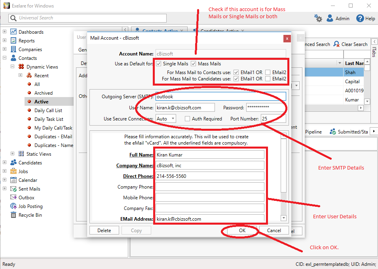Screen dimensions: 378x269
Task: Click the Submitted/Sta tab icon
Action: (333, 132)
